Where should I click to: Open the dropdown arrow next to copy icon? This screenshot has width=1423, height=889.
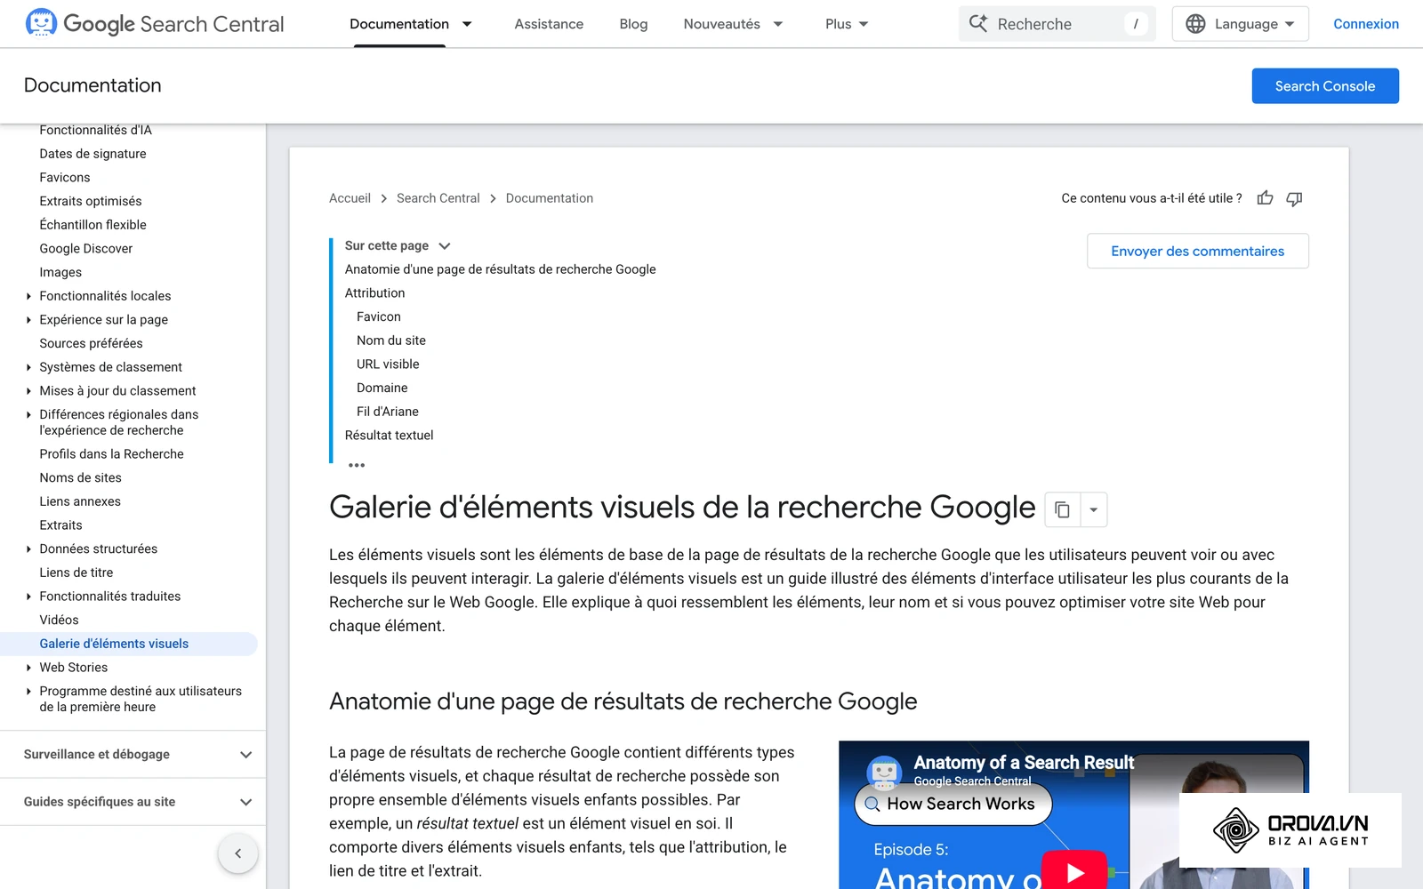[1093, 509]
